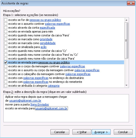Click sender usuario@splicenet.com.br link after 'de'

pyautogui.click(x=25, y=101)
